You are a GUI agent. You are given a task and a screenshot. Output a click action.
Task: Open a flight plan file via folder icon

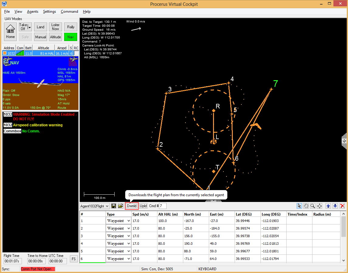[x=121, y=206]
